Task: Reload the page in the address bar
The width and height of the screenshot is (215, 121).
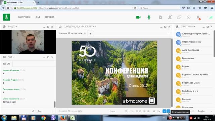Action: [x=135, y=8]
